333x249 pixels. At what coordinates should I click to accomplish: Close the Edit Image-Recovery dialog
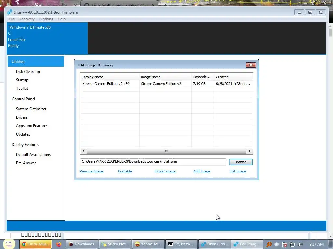tap(251, 65)
